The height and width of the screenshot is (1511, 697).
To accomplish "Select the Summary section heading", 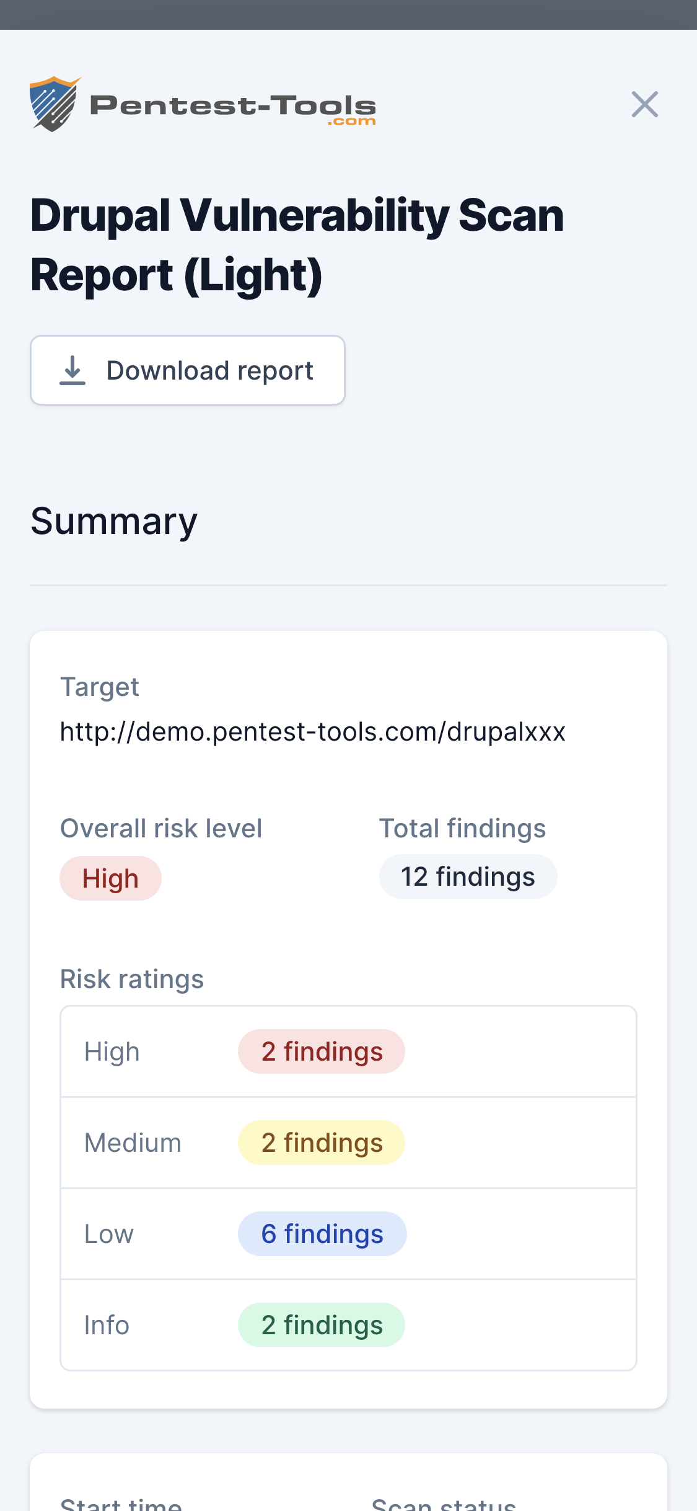I will click(x=114, y=520).
